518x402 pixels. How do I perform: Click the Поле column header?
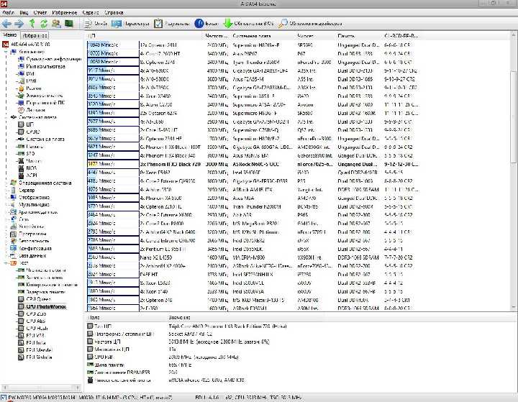(x=126, y=317)
